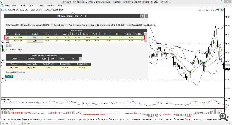This screenshot has width=232, height=125.
Task: Click order number 87411404
Action: click(x=18, y=37)
